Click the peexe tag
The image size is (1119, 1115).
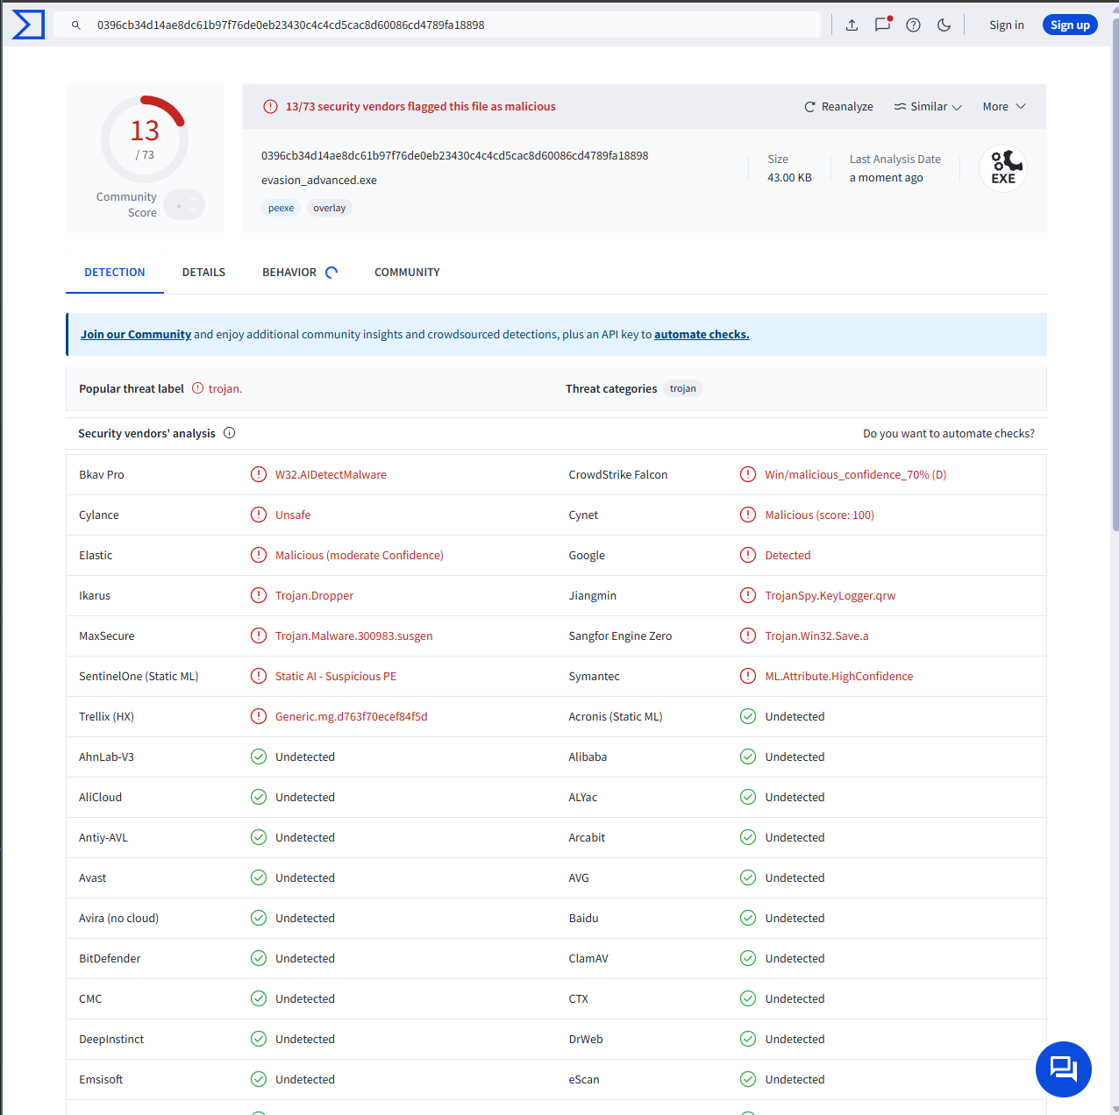click(x=281, y=208)
